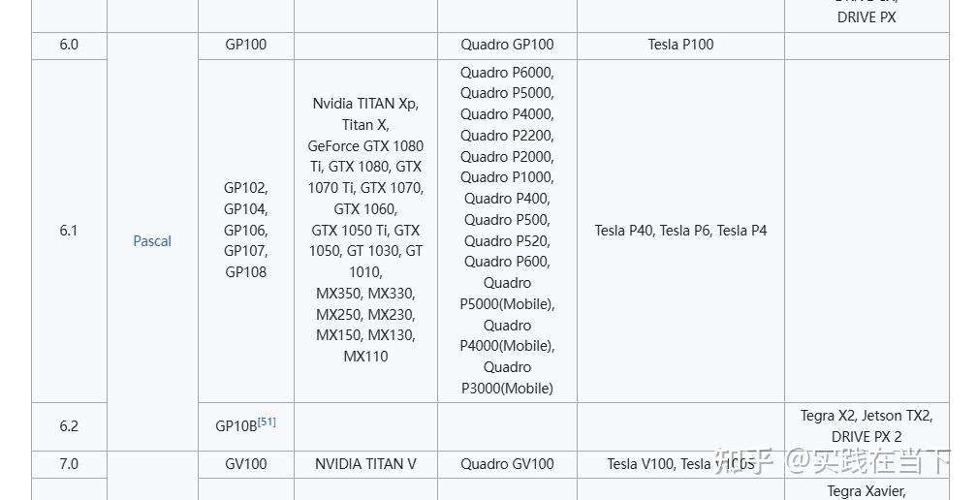The image size is (977, 500).
Task: Click the GV100 chip cell
Action: tap(245, 464)
